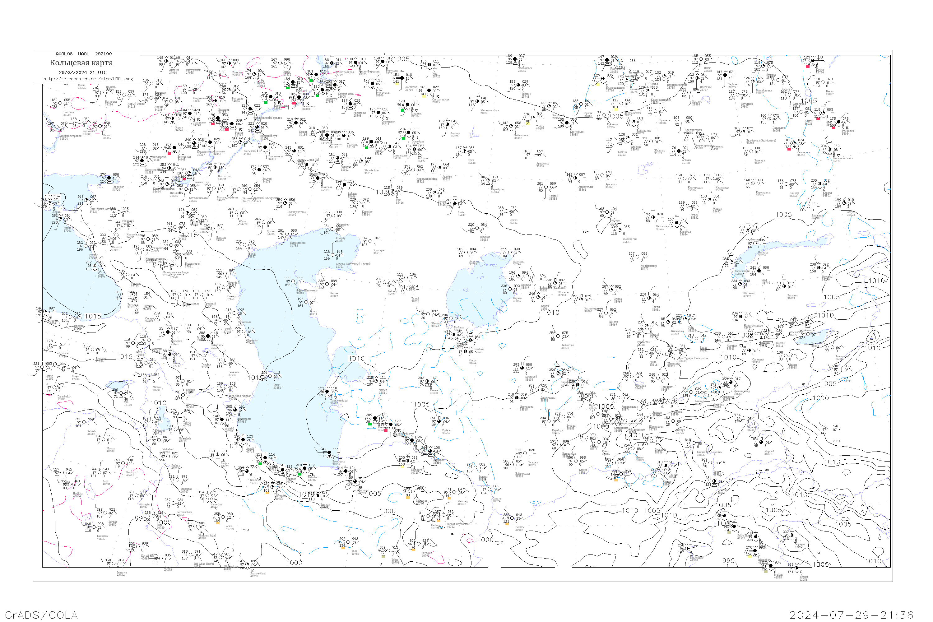
Task: Click the Semnan 40757 station label
Action: (x=325, y=506)
